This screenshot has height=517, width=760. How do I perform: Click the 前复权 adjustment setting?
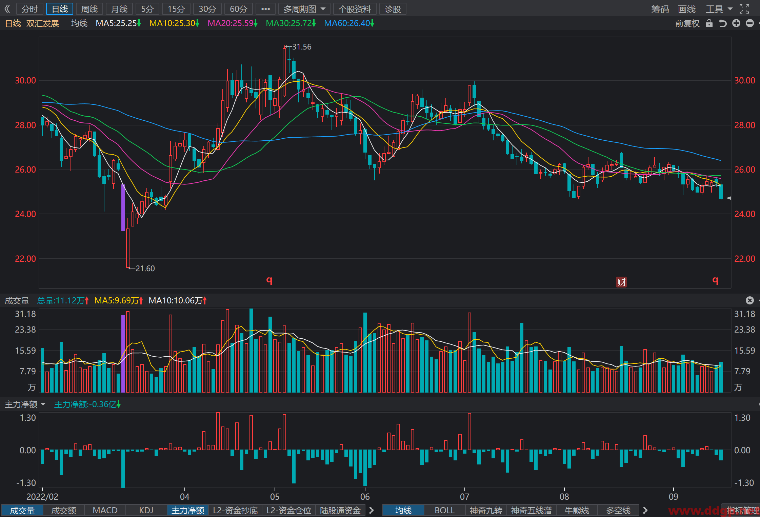coord(687,23)
